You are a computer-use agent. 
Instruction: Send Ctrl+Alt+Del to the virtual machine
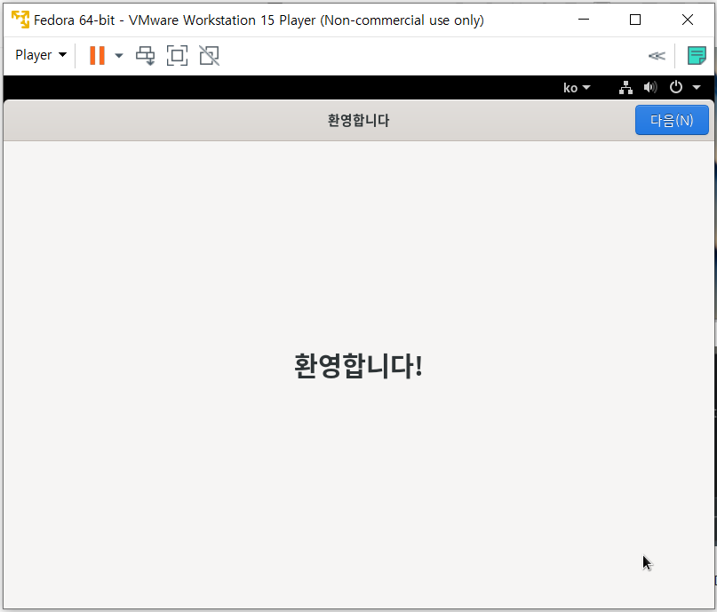[x=146, y=56]
